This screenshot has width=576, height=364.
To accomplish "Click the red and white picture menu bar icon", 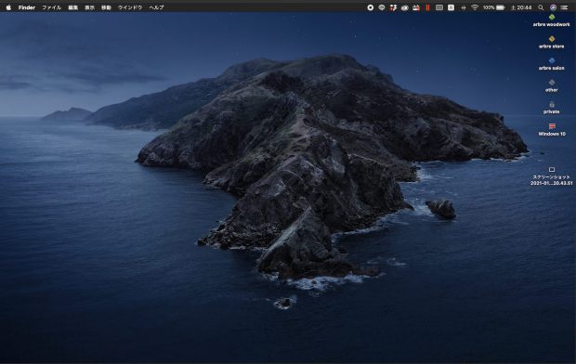I will click(416, 7).
